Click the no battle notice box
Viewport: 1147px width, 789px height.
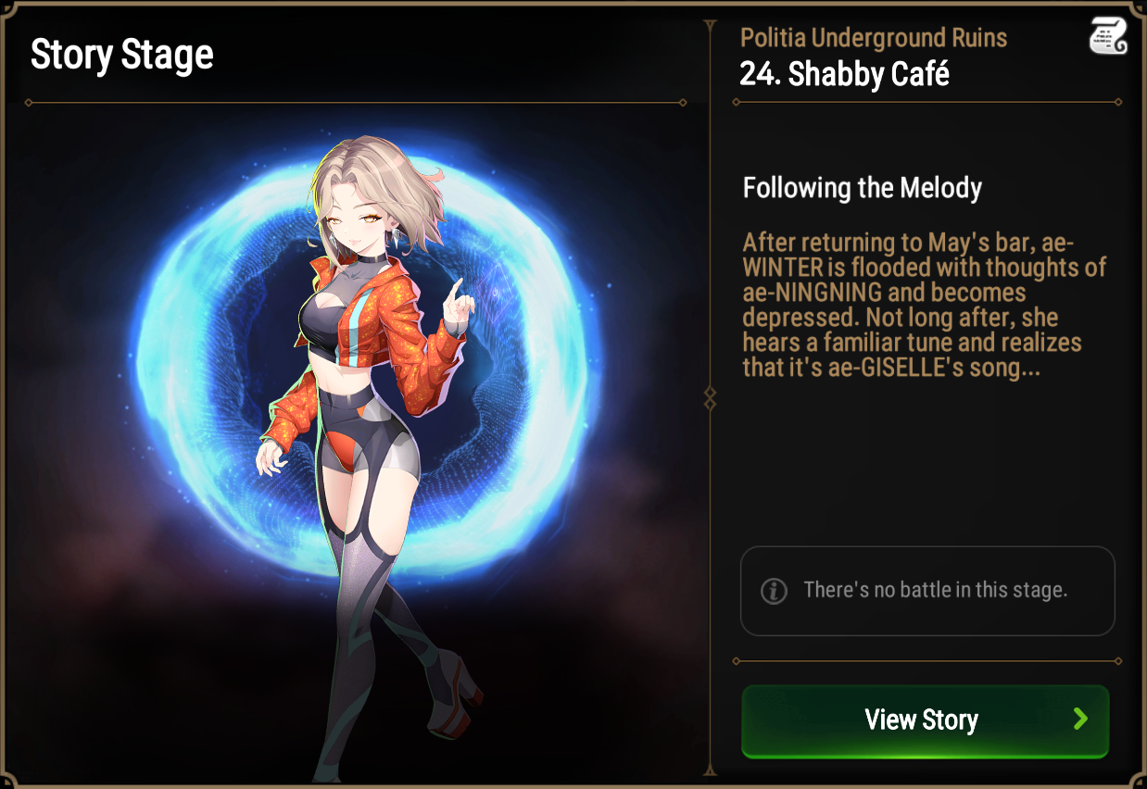coord(927,591)
